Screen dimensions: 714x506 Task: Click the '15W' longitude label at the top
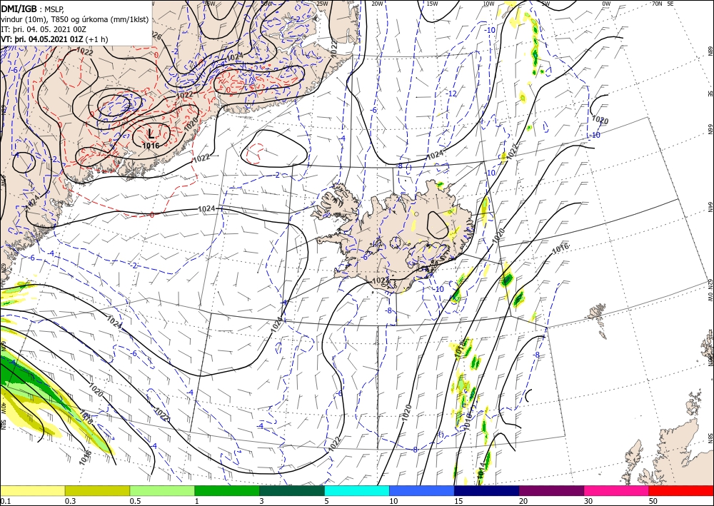(432, 4)
